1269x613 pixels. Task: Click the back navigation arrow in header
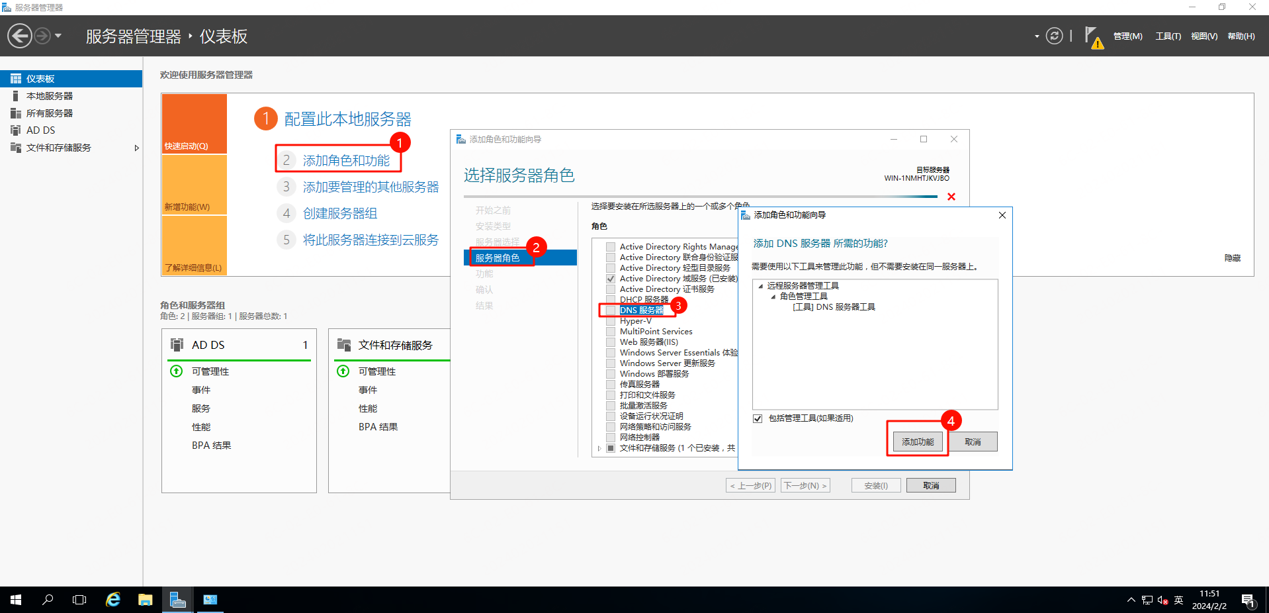tap(20, 36)
